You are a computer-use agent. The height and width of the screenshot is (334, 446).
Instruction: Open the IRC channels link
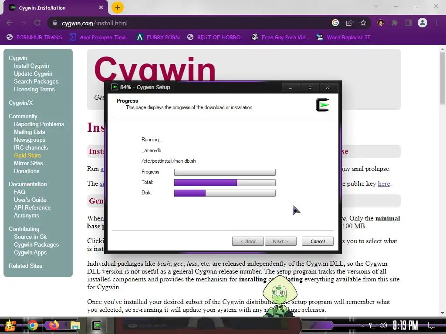coord(31,147)
